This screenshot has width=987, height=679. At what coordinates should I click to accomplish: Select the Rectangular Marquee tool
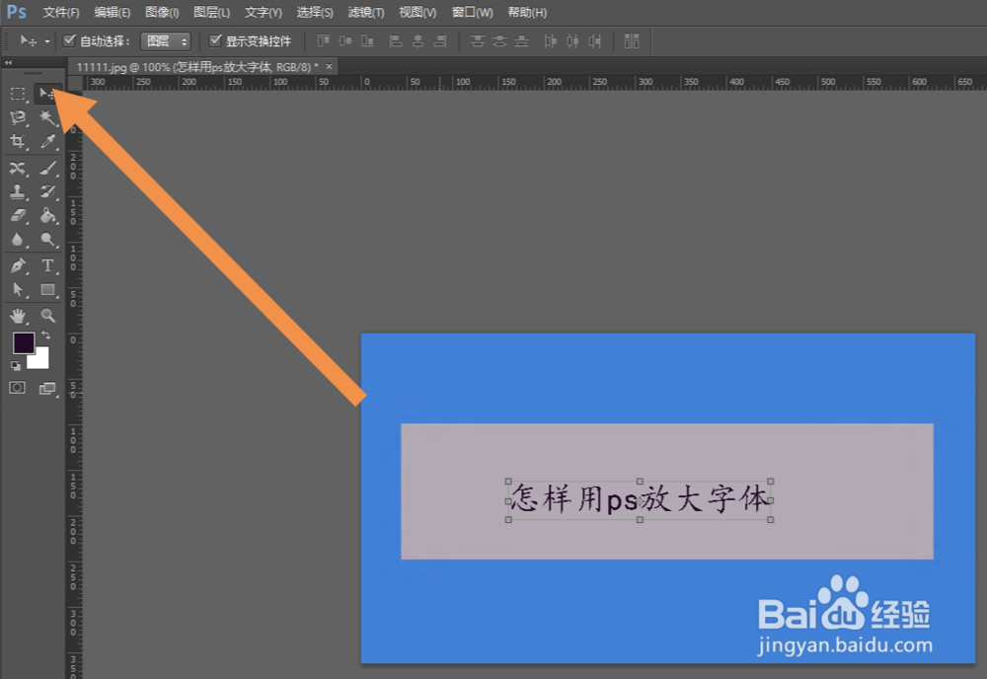[17, 94]
